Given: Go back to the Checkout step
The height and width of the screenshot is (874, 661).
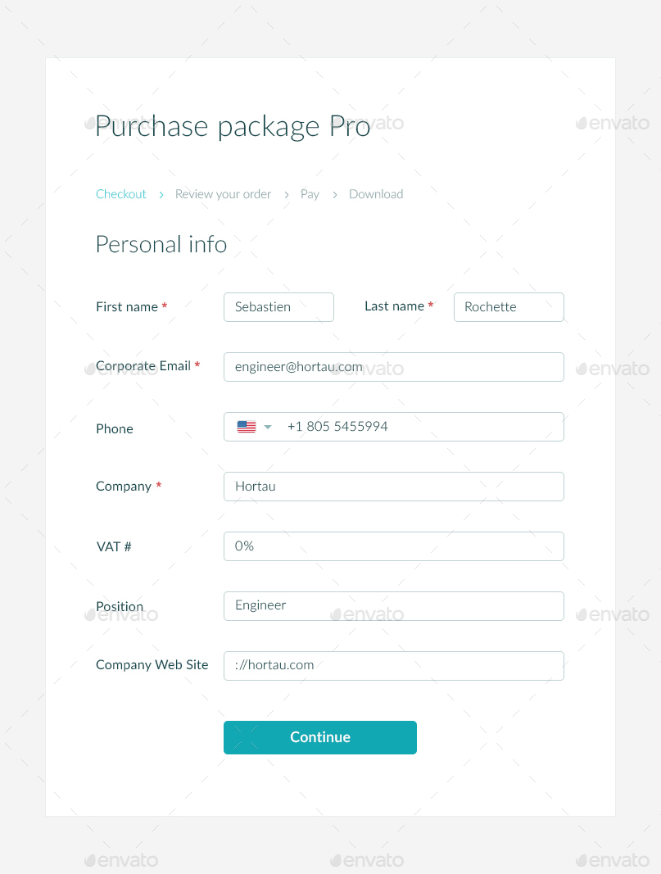Looking at the screenshot, I should [x=120, y=194].
